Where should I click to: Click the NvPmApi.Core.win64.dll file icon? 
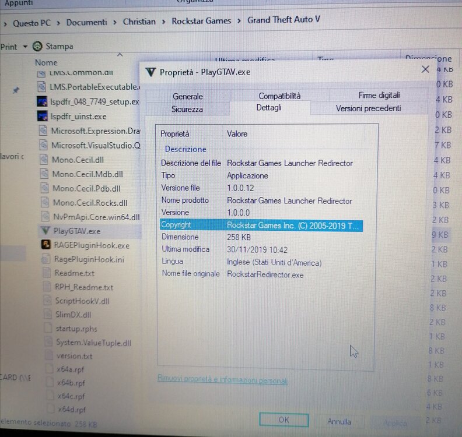click(45, 217)
